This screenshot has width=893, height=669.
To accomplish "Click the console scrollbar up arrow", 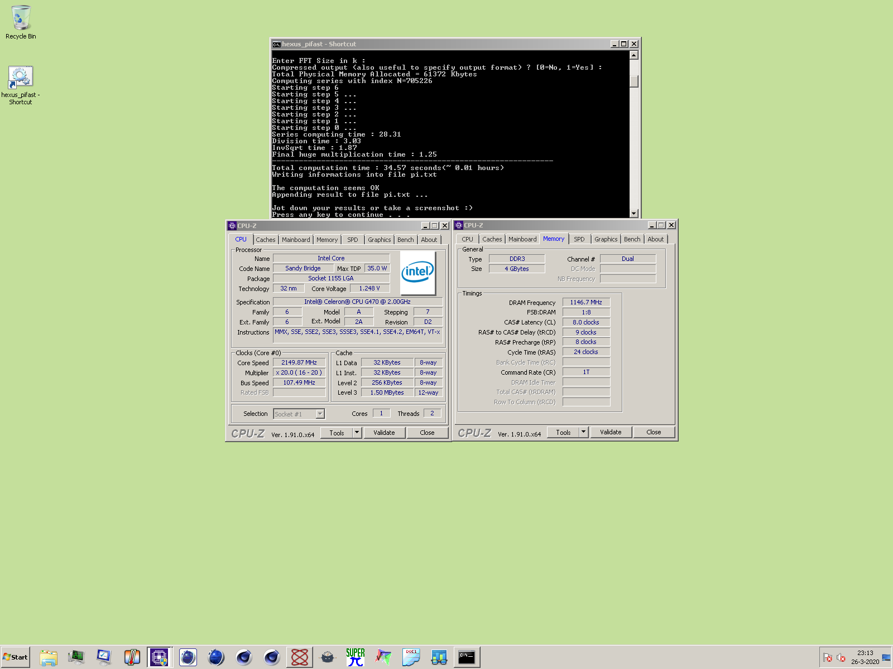I will [x=634, y=55].
